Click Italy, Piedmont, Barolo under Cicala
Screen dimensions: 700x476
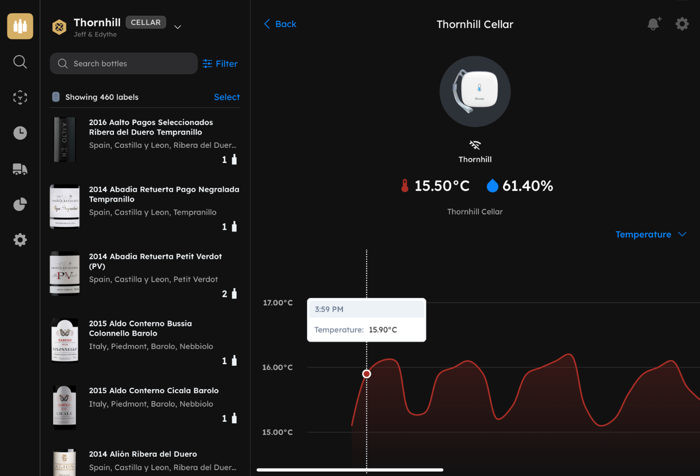pyautogui.click(x=151, y=404)
